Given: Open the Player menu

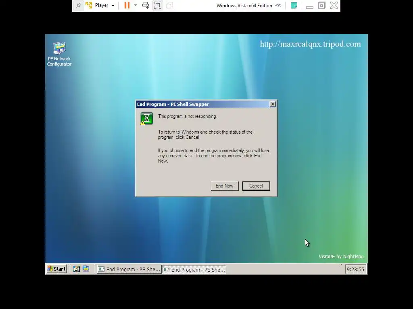Looking at the screenshot, I should 105,5.
